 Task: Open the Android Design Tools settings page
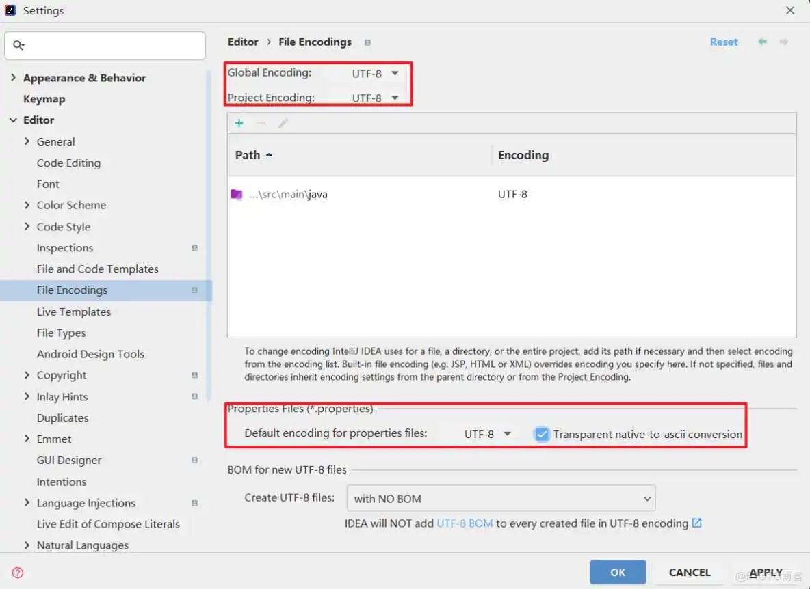coord(90,354)
